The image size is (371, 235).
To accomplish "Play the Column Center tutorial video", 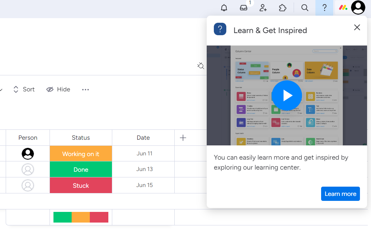I will (287, 95).
